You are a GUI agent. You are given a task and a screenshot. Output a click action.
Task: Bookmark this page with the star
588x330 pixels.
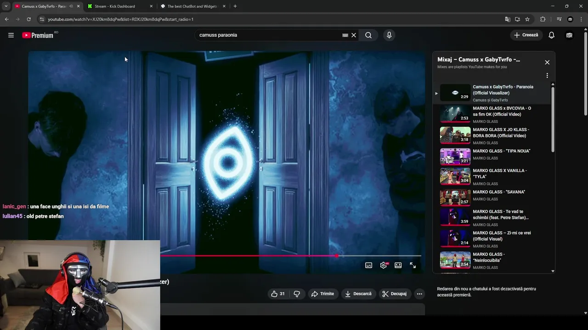click(x=527, y=19)
